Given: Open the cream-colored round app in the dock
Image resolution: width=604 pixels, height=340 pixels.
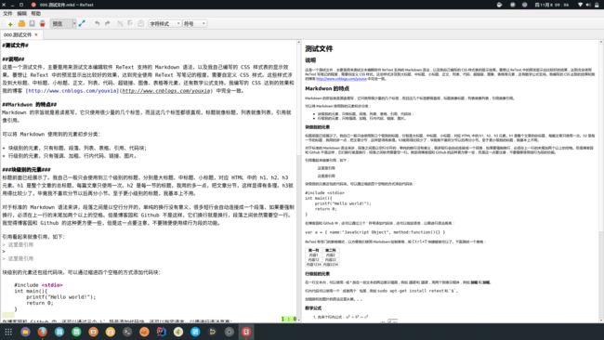Looking at the screenshot, I should (178, 332).
